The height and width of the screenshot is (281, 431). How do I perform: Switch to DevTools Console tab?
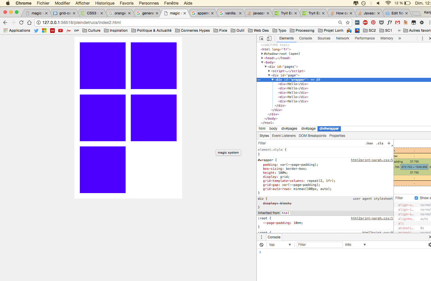point(305,38)
